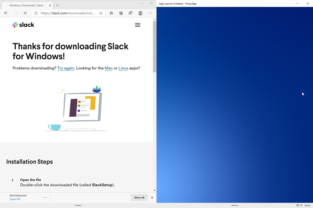Click the step 1 number circle
Screen dimensions: 313x208
pos(12,180)
